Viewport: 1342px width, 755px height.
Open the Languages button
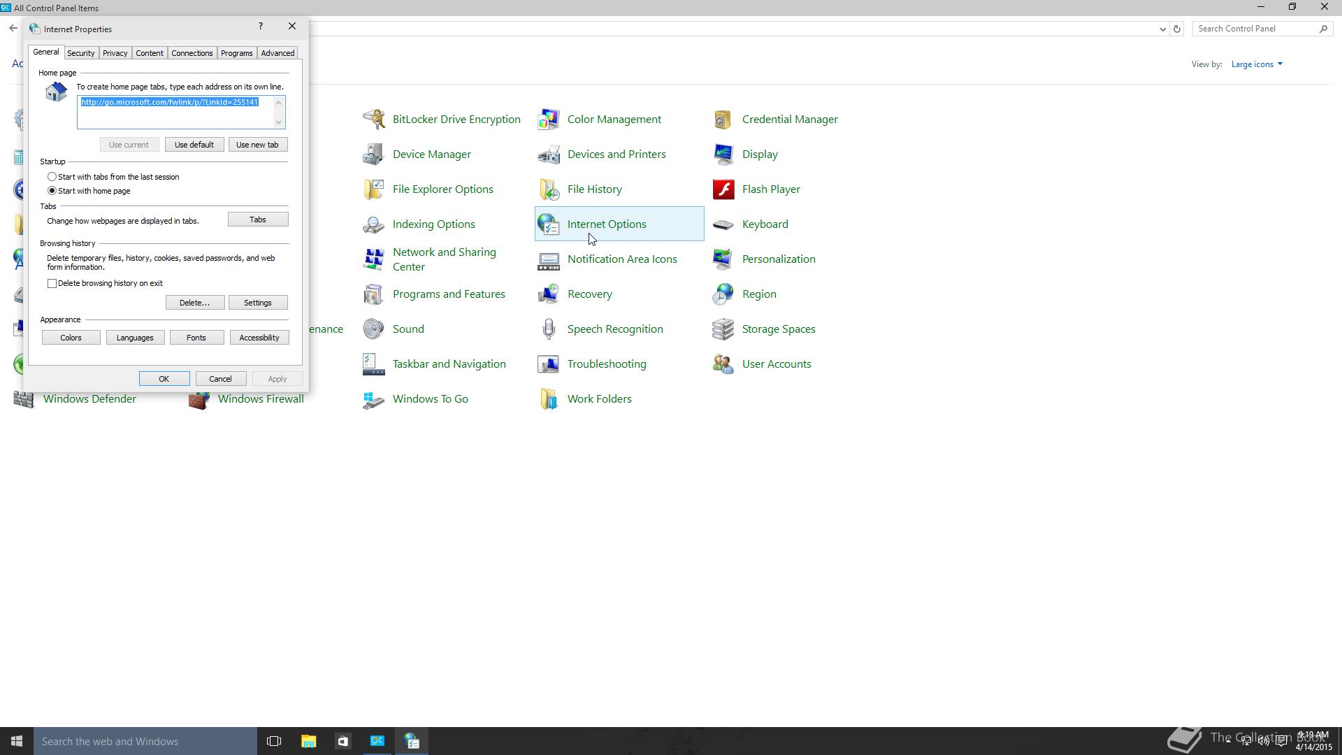pos(135,338)
